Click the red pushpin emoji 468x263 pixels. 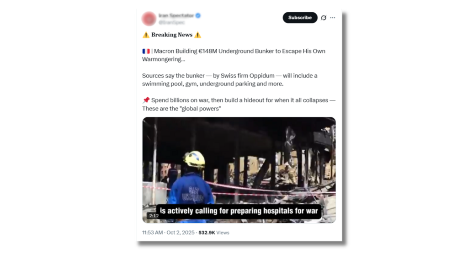coord(146,100)
